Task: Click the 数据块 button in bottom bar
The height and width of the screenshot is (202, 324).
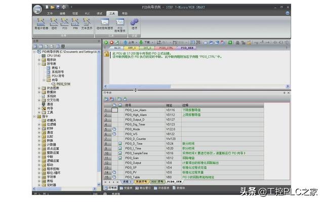Action: 179,188
